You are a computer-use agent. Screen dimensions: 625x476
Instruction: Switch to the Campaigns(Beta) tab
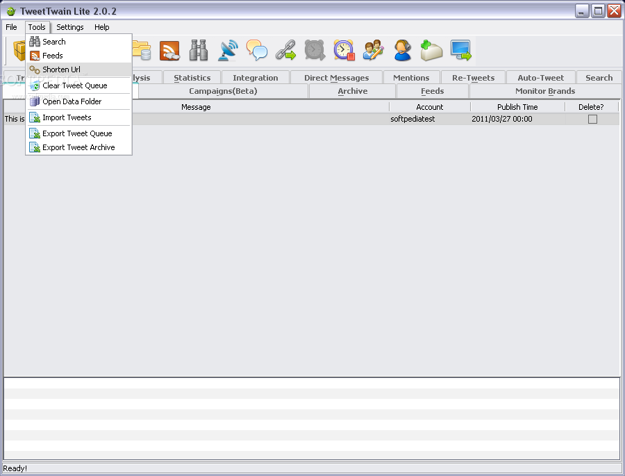click(223, 91)
